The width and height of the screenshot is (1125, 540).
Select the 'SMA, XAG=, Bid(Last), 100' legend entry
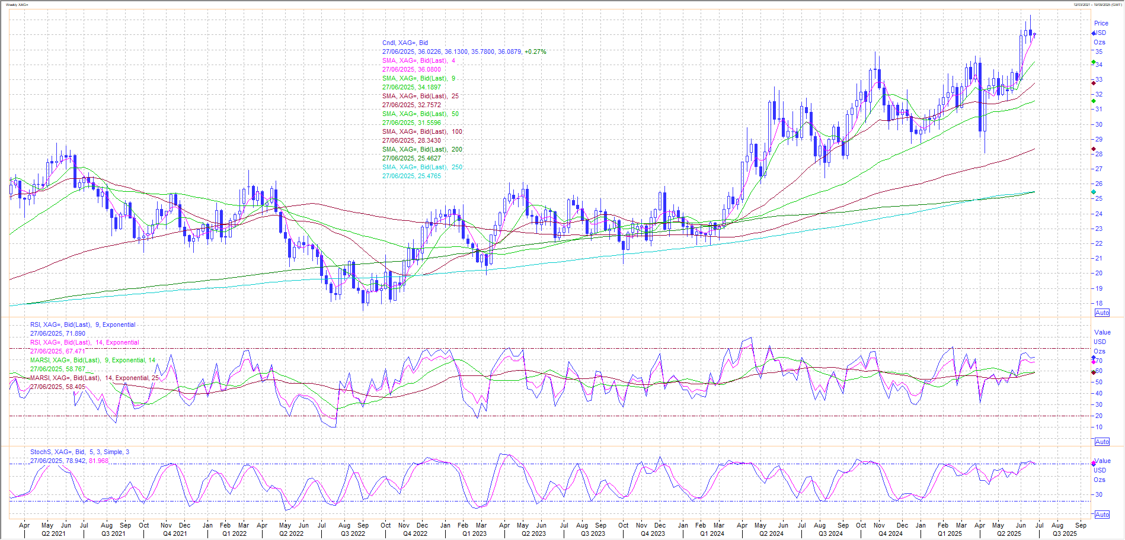pos(422,131)
